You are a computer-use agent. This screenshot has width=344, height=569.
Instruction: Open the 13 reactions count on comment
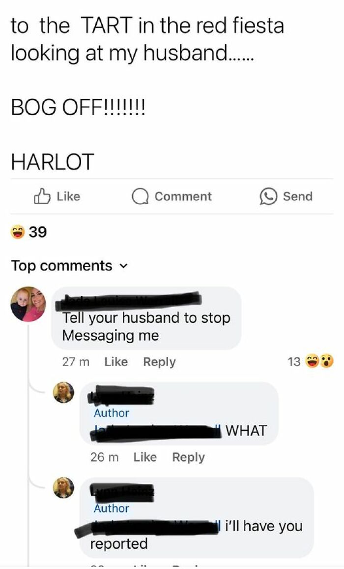[294, 362]
